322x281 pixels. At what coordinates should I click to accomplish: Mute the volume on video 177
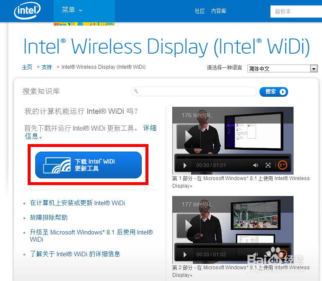(x=255, y=255)
